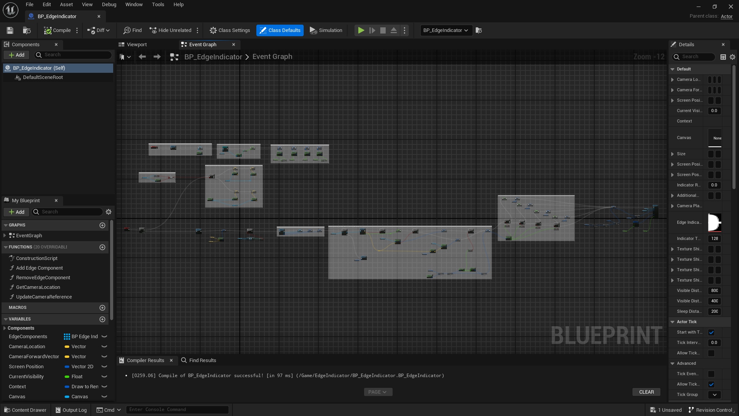Click the Edge Indicator texture thumbnail
Screen dimensions: 739x416
[x=715, y=223]
